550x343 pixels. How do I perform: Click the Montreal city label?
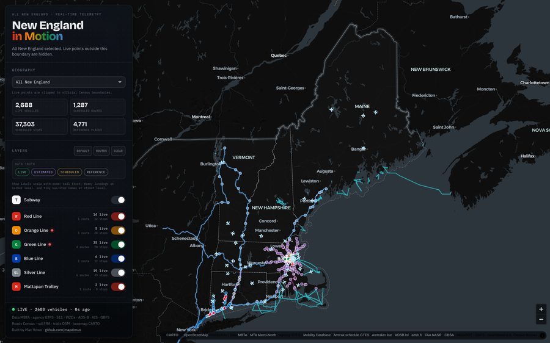coord(200,117)
